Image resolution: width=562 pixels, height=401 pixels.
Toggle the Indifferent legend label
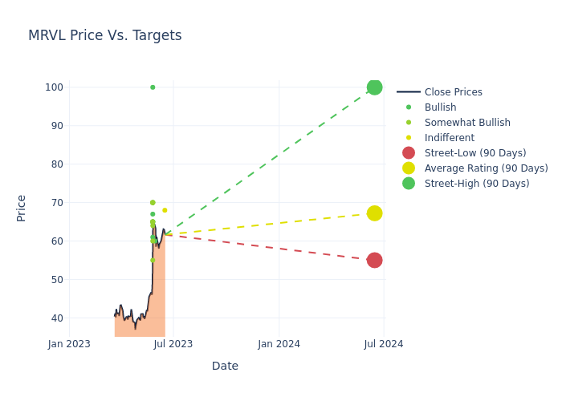click(449, 138)
